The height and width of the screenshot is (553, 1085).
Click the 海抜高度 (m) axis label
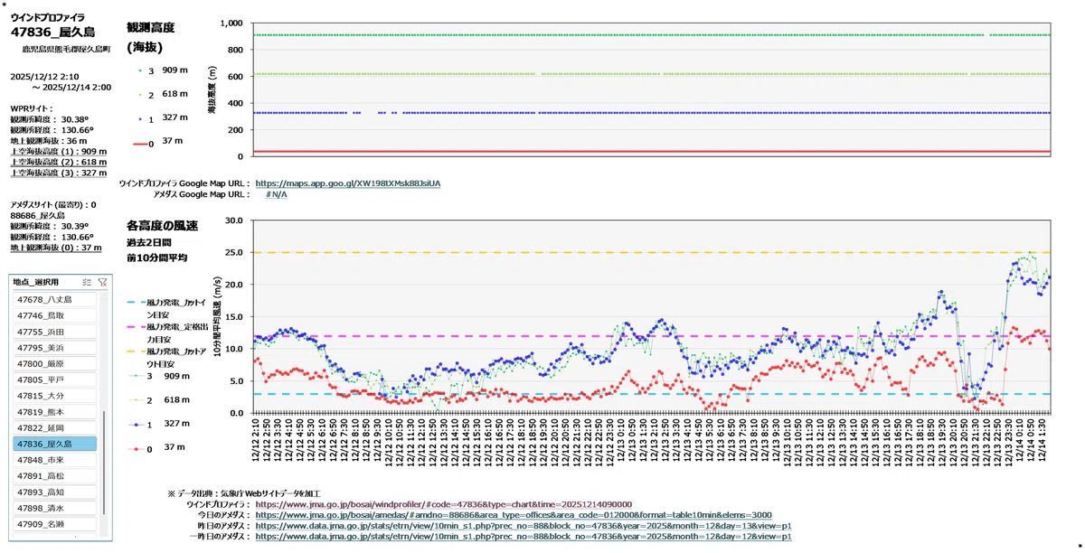(x=212, y=89)
